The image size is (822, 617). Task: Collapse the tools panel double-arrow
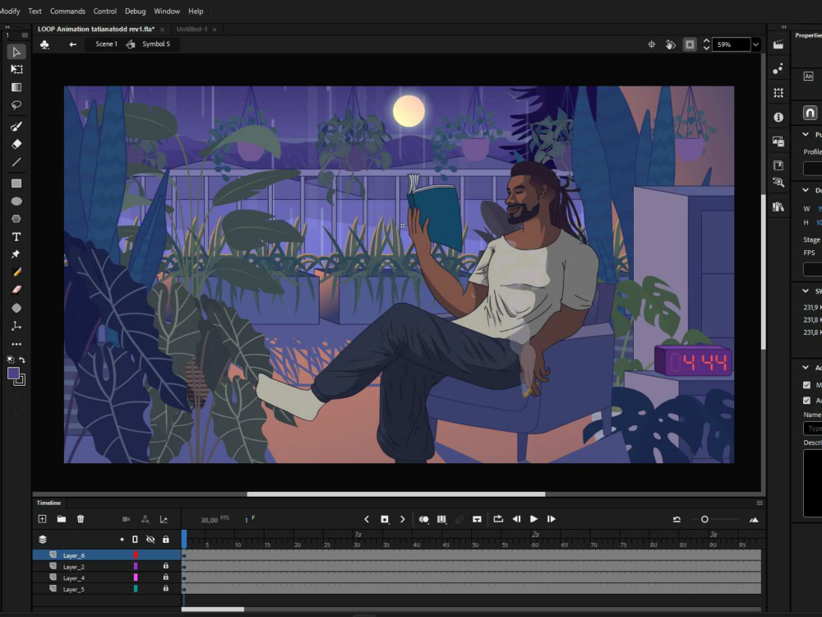[x=7, y=27]
